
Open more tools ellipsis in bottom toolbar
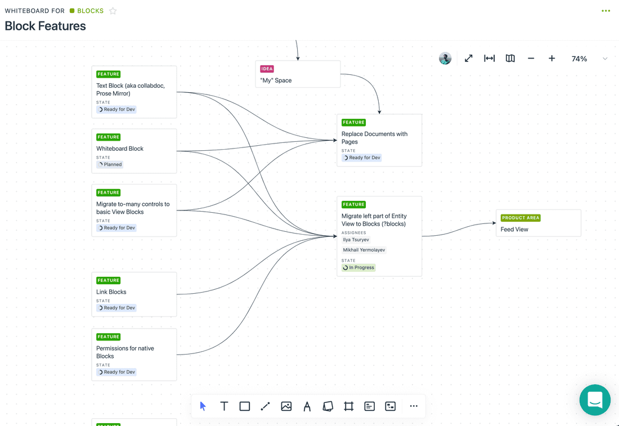coord(414,406)
